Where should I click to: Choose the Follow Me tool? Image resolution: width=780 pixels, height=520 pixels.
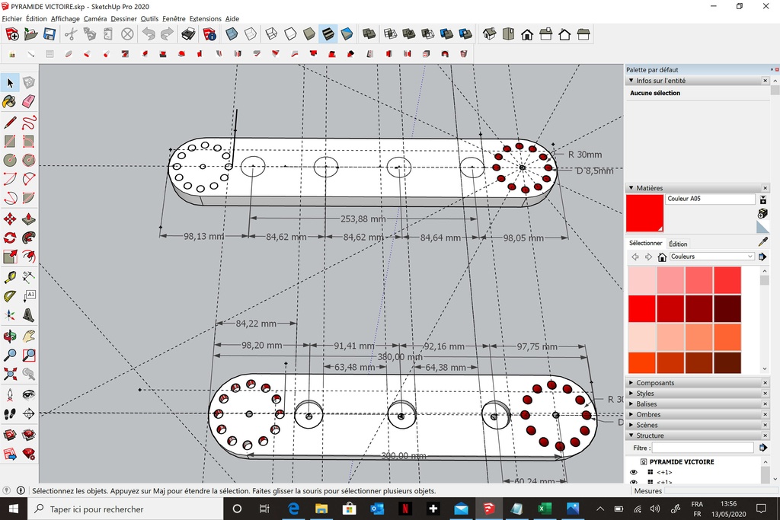pyautogui.click(x=29, y=238)
